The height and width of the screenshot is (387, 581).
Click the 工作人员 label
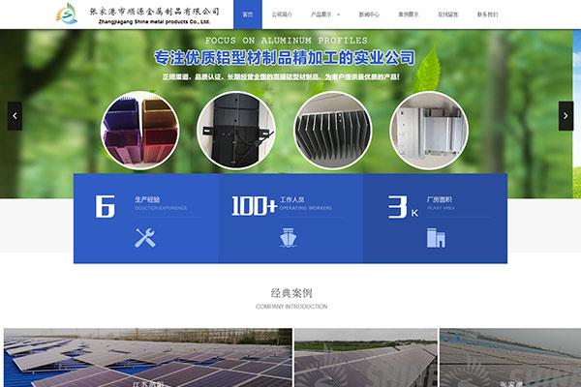[x=292, y=199]
